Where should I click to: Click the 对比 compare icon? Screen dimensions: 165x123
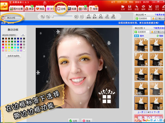107,16
